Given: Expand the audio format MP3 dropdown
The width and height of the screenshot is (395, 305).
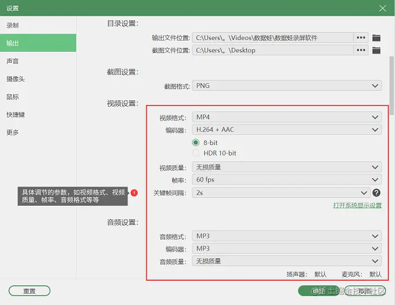Looking at the screenshot, I should [x=287, y=236].
